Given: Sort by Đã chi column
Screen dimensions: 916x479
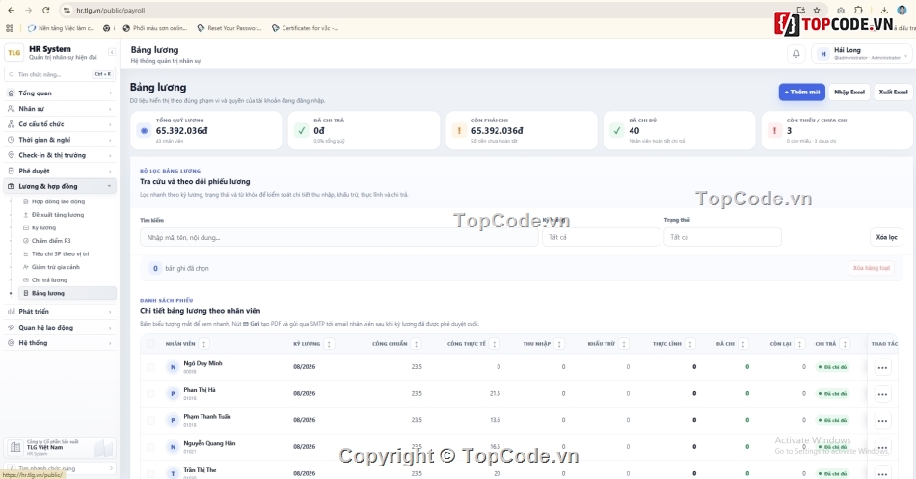Looking at the screenshot, I should click(x=743, y=344).
